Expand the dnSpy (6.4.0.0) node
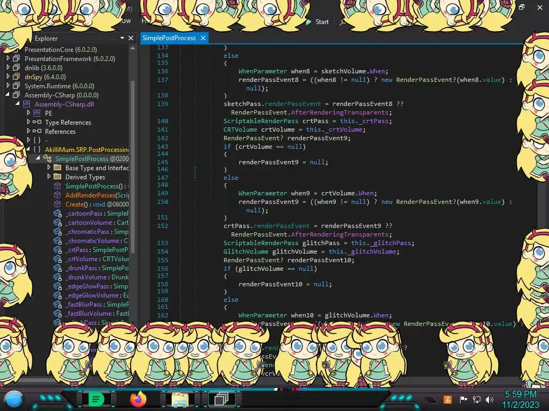 tap(8, 77)
